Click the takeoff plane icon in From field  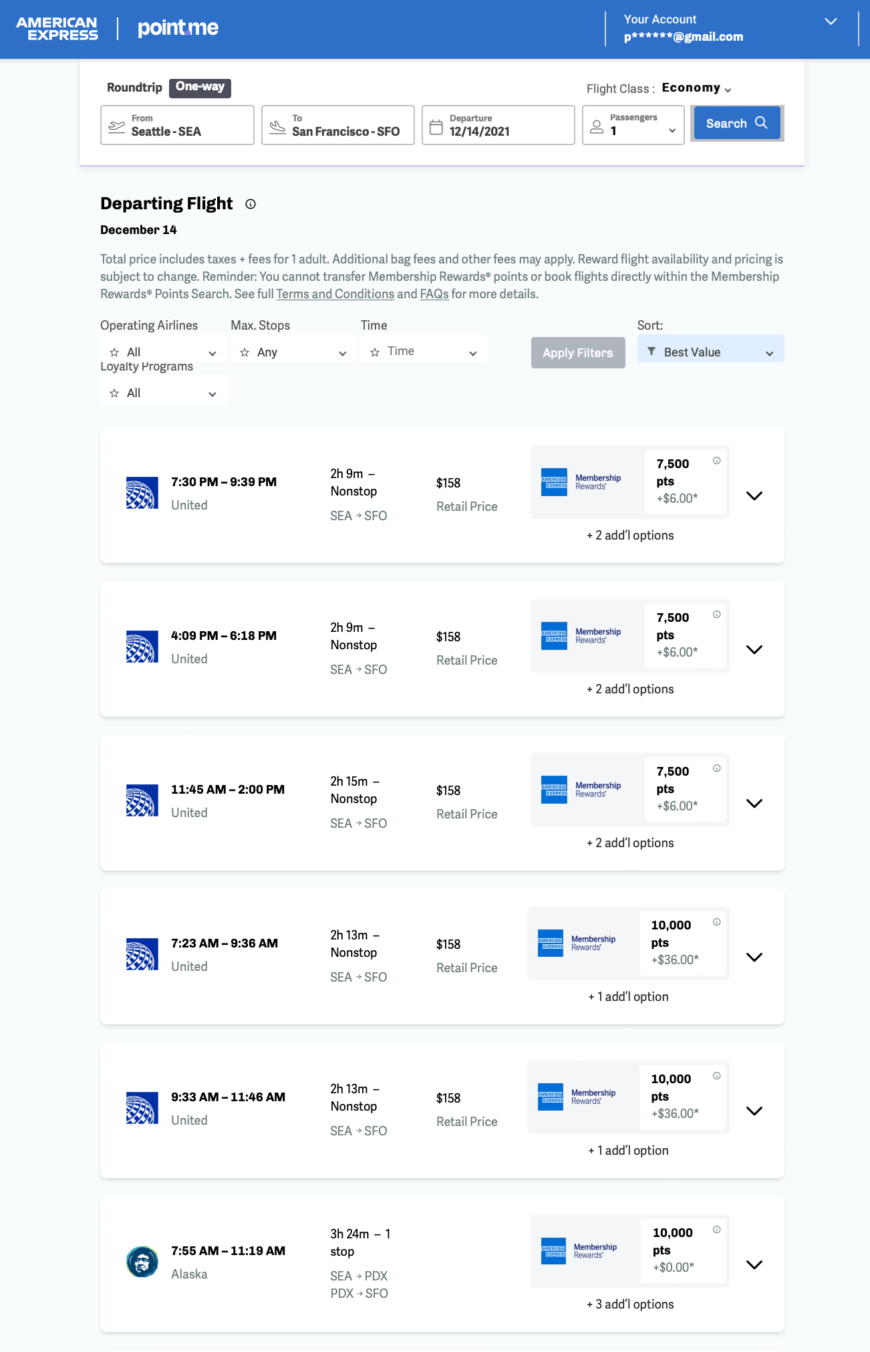coord(117,126)
